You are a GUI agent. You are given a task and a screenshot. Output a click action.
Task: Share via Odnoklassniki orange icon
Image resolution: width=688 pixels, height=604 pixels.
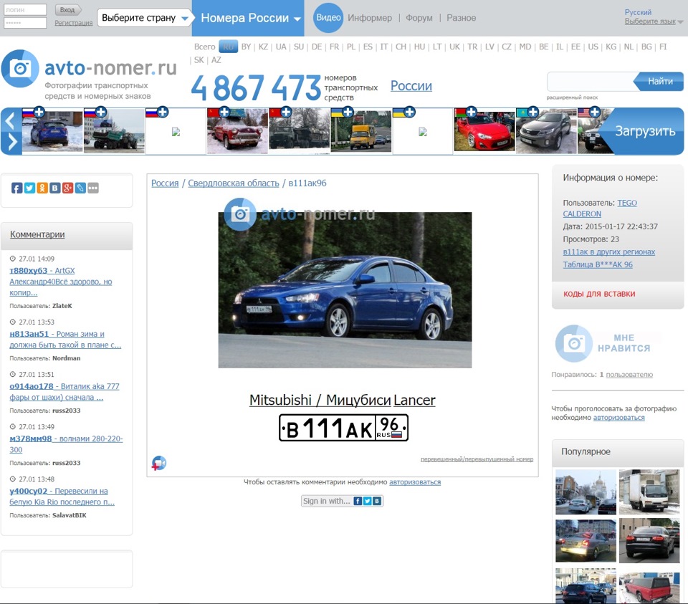tap(42, 188)
